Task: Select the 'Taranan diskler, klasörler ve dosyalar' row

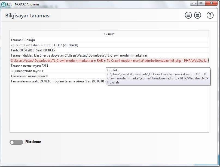Action: point(109,55)
